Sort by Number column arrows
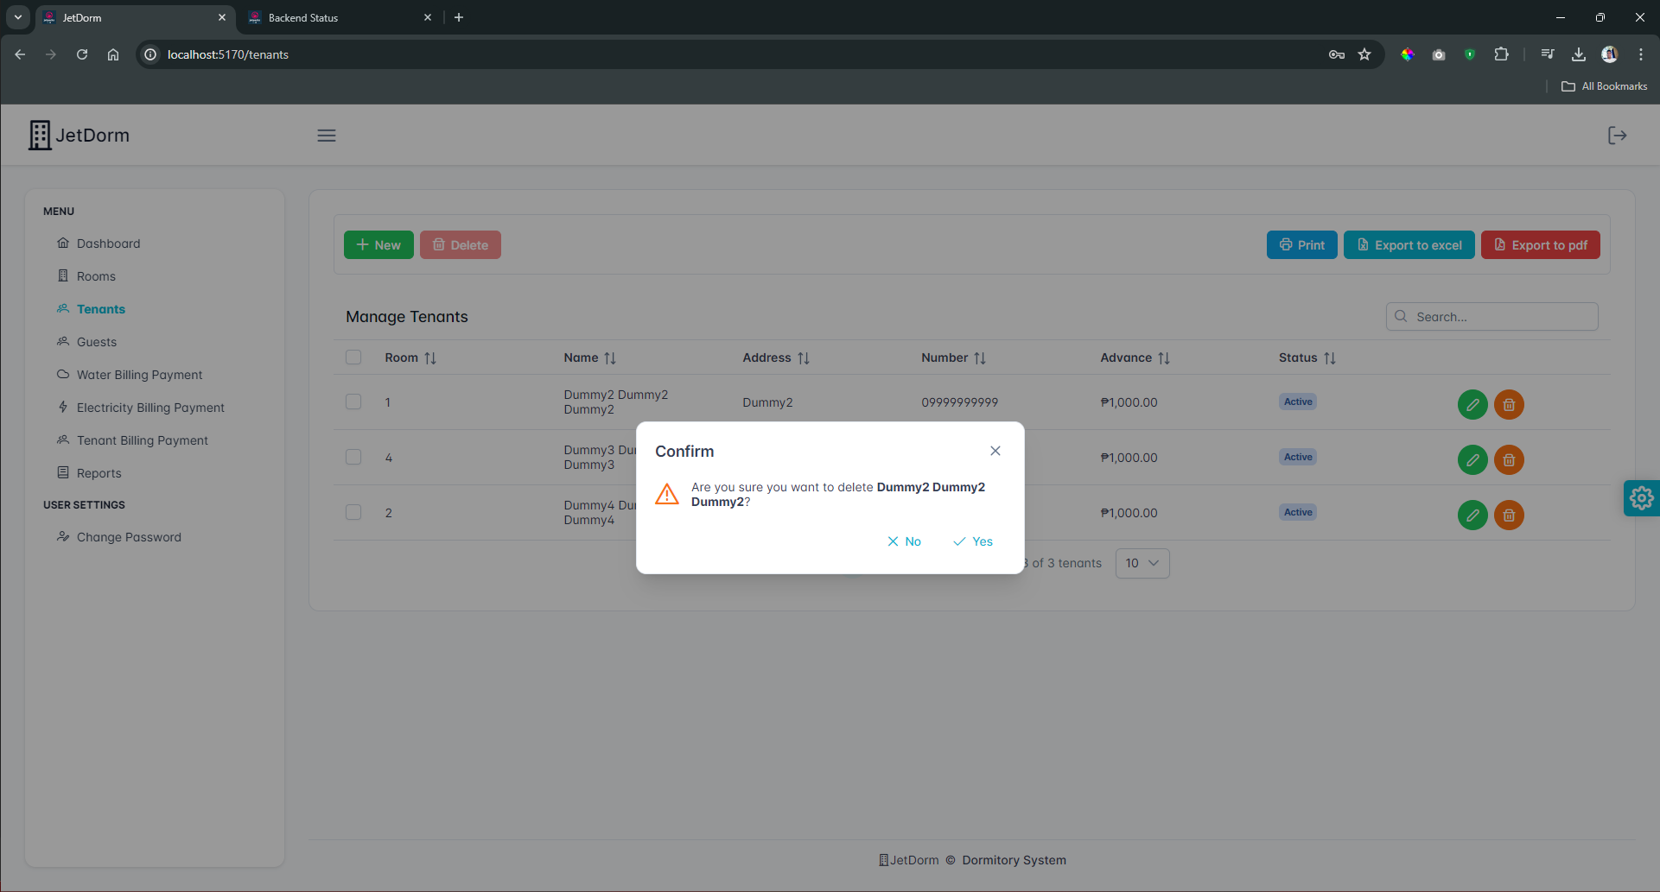Screen dimensions: 1660x892 coord(980,357)
